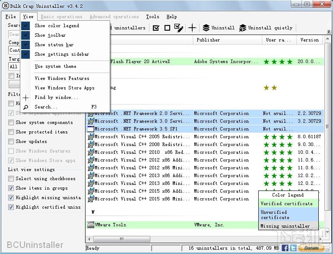
Task: Click the Bulk Crap Uninstaller title logo
Action: pyautogui.click(x=6, y=6)
